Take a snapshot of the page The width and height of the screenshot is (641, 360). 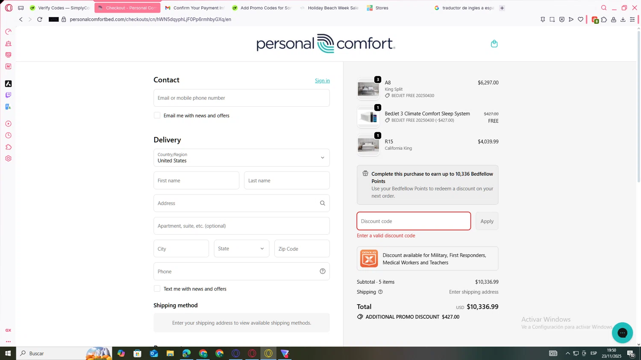(x=552, y=19)
